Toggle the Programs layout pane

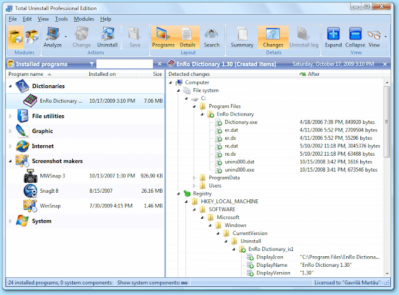pyautogui.click(x=163, y=37)
